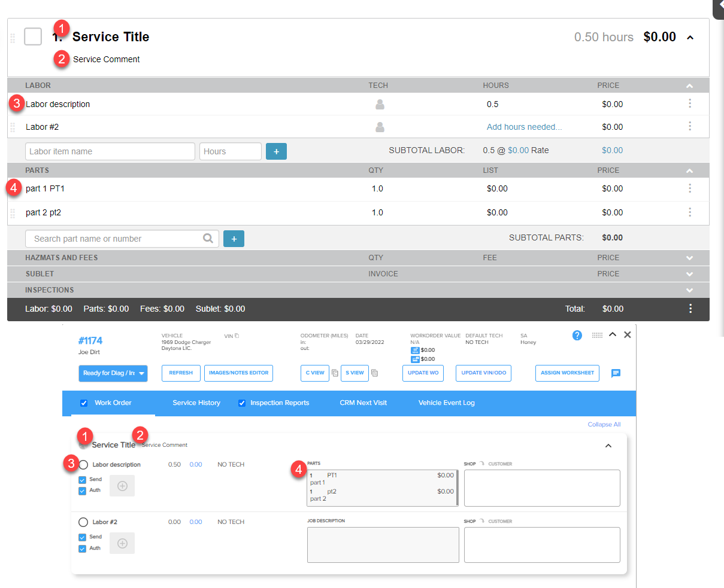Uncheck Auth under Labor description

coord(82,490)
